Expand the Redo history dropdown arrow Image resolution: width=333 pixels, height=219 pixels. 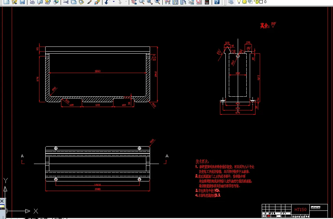(126, 2)
